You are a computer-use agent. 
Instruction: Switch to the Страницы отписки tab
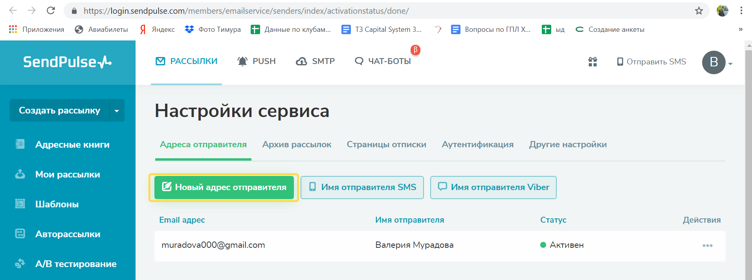click(x=387, y=145)
